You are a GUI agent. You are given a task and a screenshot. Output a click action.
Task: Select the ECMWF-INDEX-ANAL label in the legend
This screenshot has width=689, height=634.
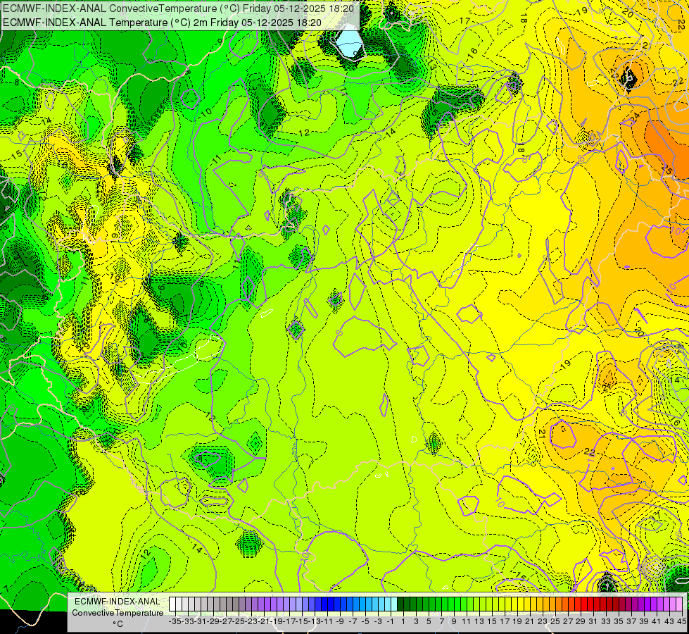point(118,601)
